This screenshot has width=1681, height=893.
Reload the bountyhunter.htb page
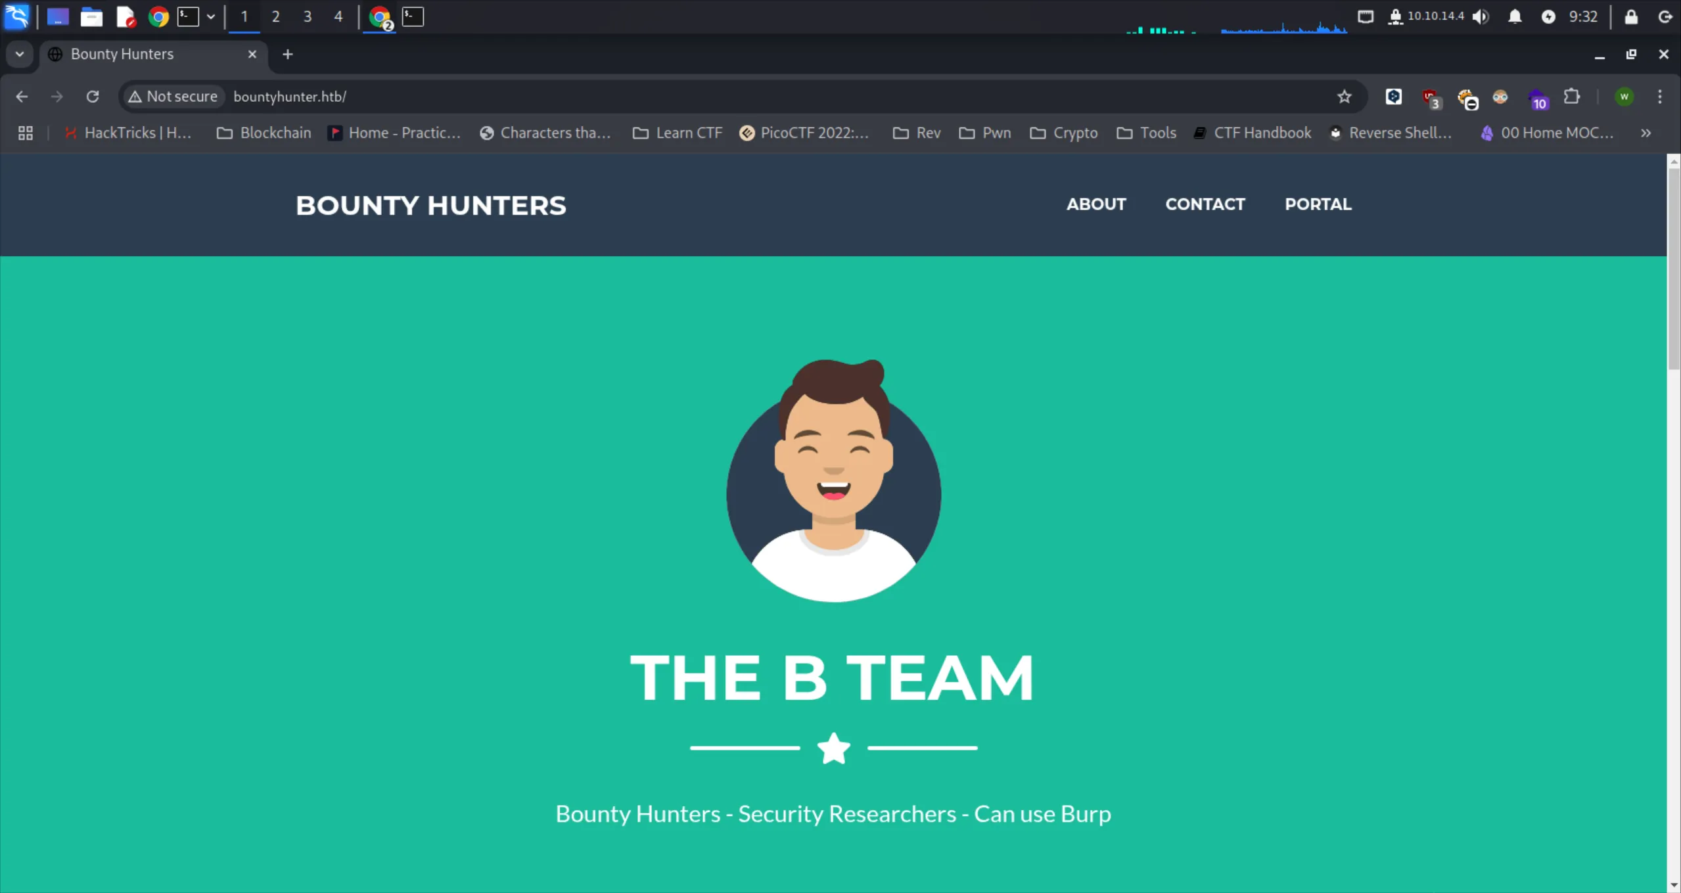click(93, 97)
